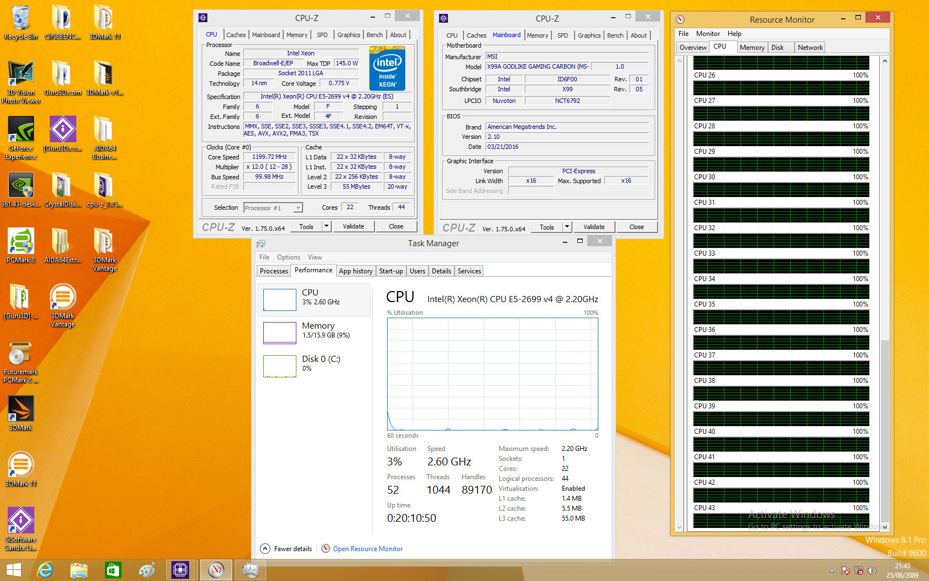Launch 3DMark Vantage orange shortcut

[x=62, y=305]
